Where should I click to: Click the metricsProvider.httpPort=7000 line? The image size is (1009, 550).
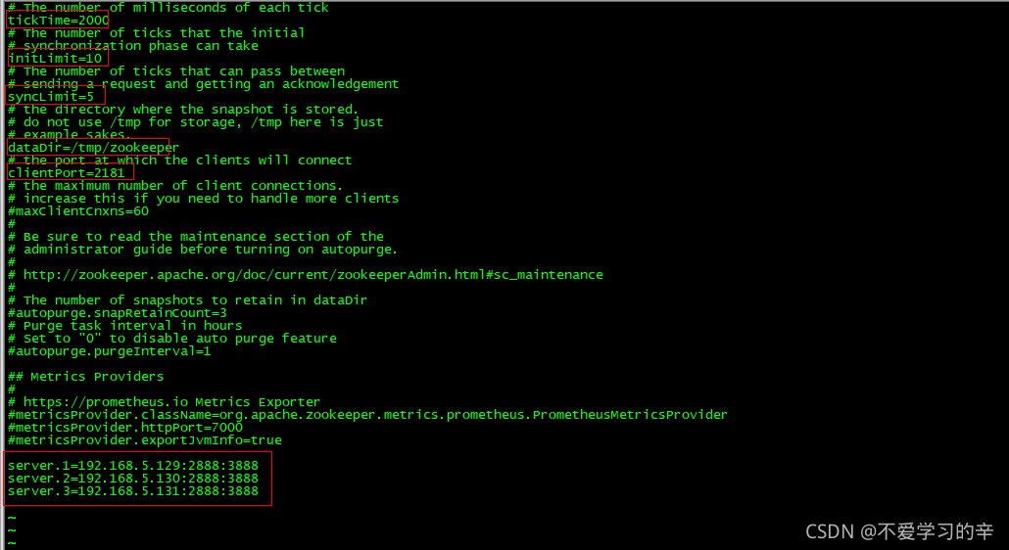pos(124,428)
